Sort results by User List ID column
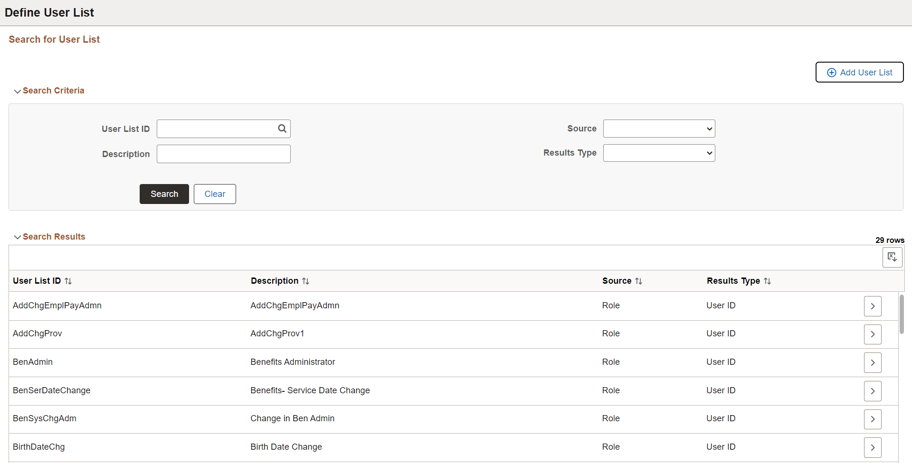Viewport: 912px width, 463px height. (x=68, y=281)
